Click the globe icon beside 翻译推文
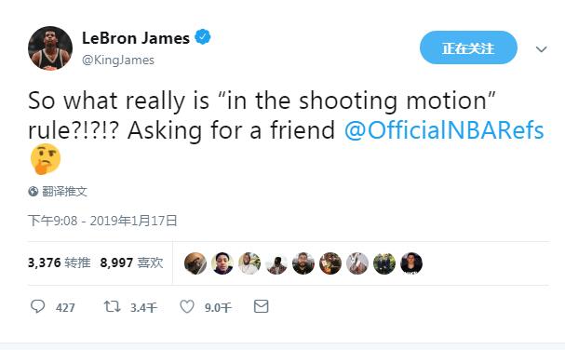 coord(34,192)
